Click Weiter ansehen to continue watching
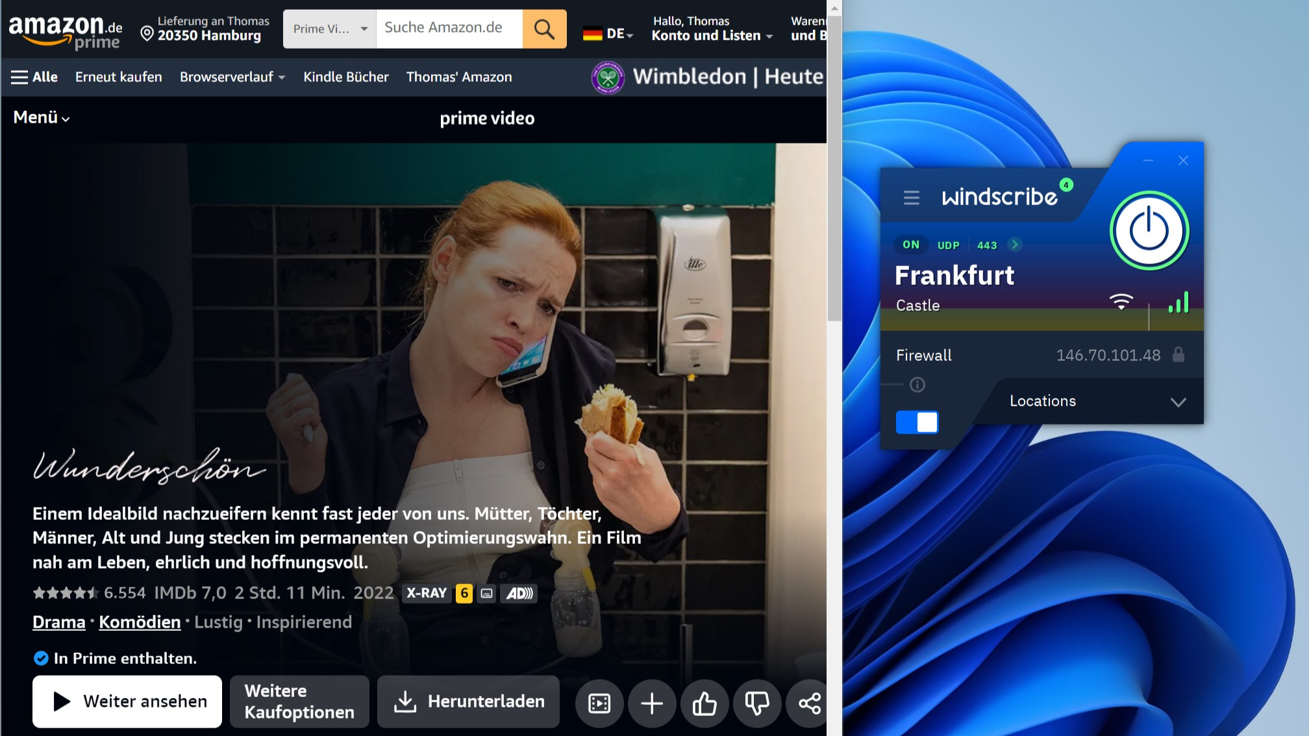 [x=126, y=701]
